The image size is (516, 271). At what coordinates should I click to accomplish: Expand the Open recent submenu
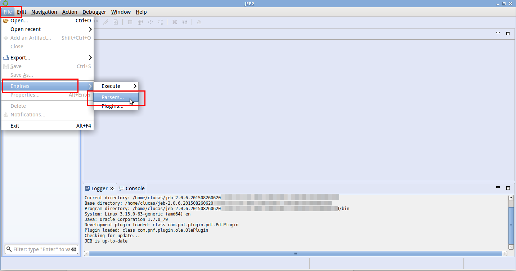point(48,29)
